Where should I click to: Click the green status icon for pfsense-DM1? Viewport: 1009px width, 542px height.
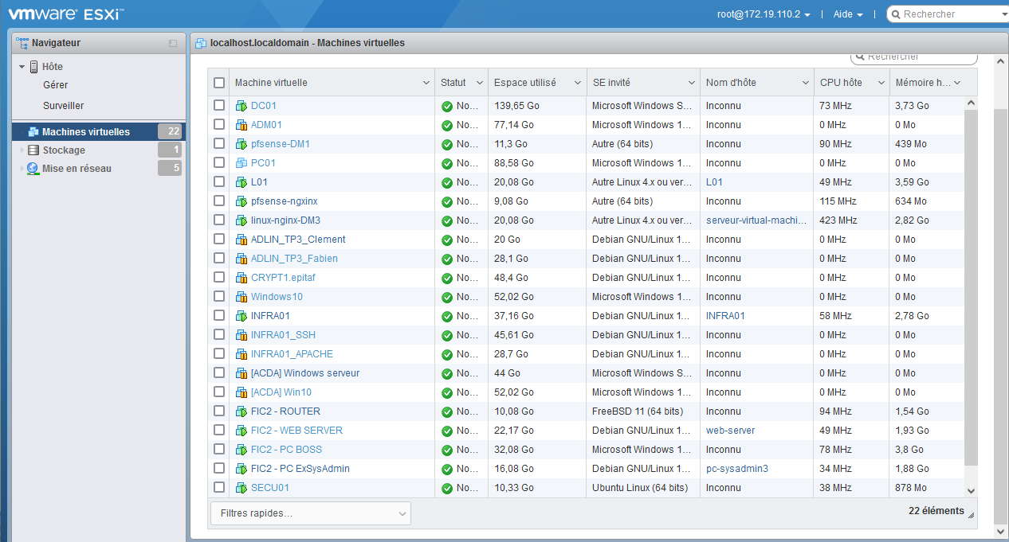[446, 144]
